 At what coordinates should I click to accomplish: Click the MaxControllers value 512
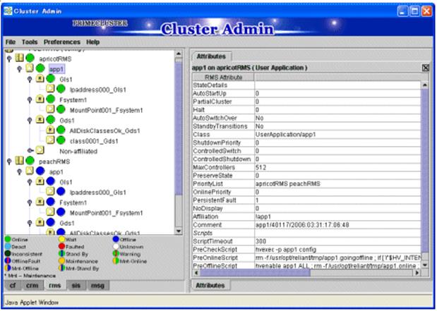click(261, 167)
